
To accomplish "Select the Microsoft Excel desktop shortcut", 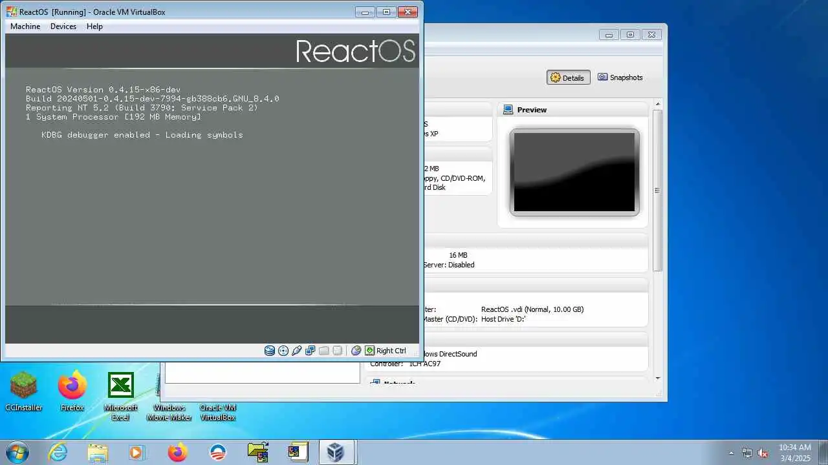I will [x=121, y=396].
